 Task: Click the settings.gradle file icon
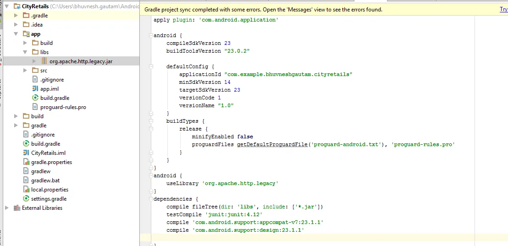pyautogui.click(x=26, y=199)
